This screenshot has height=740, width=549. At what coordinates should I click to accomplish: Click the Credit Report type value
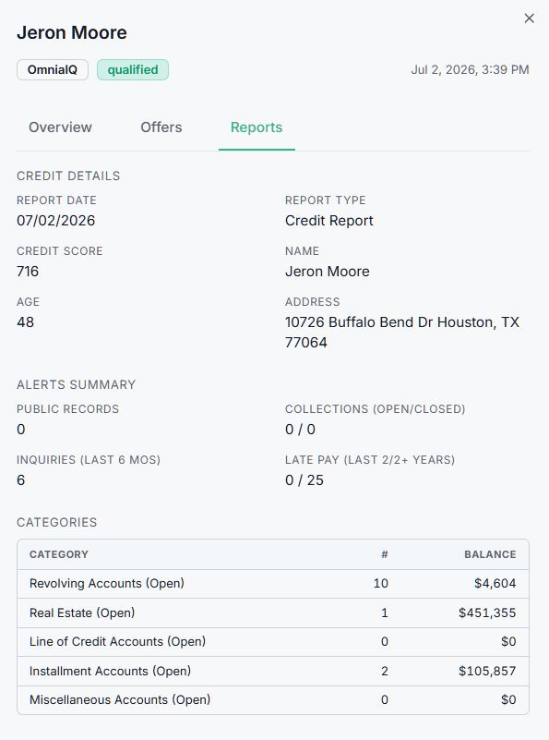point(328,221)
